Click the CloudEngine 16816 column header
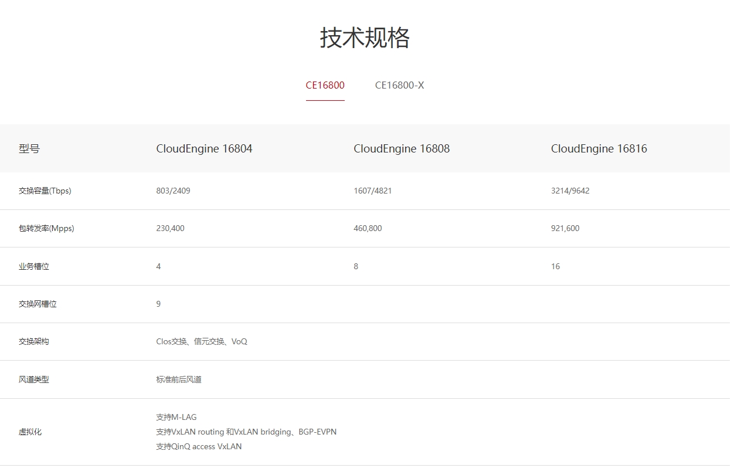The image size is (741, 468). (599, 149)
